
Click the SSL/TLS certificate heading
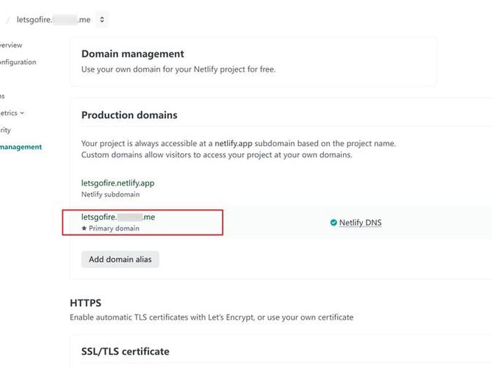click(x=125, y=351)
